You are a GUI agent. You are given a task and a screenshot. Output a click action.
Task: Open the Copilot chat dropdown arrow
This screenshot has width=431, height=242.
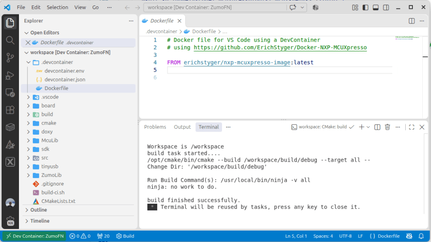[x=302, y=8]
